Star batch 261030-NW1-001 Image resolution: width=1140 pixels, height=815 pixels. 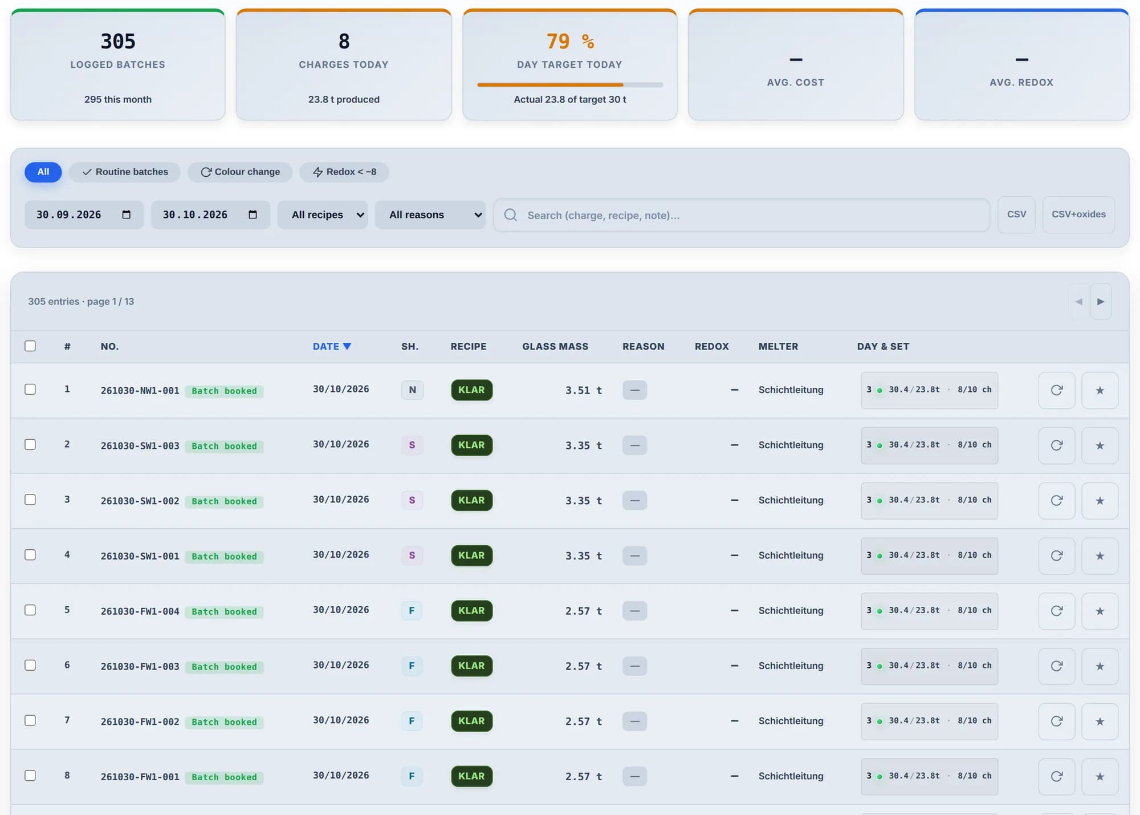tap(1100, 390)
